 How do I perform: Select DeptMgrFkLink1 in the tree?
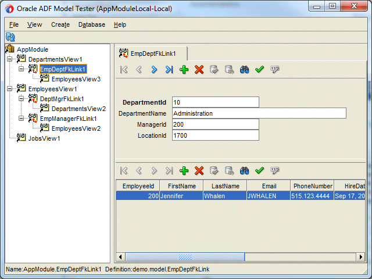(x=62, y=99)
